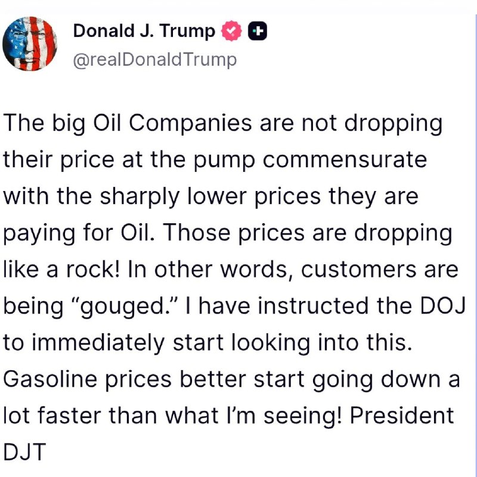Click the word "DOJ" in the post
Screen dimensions: 477x477
click(442, 306)
